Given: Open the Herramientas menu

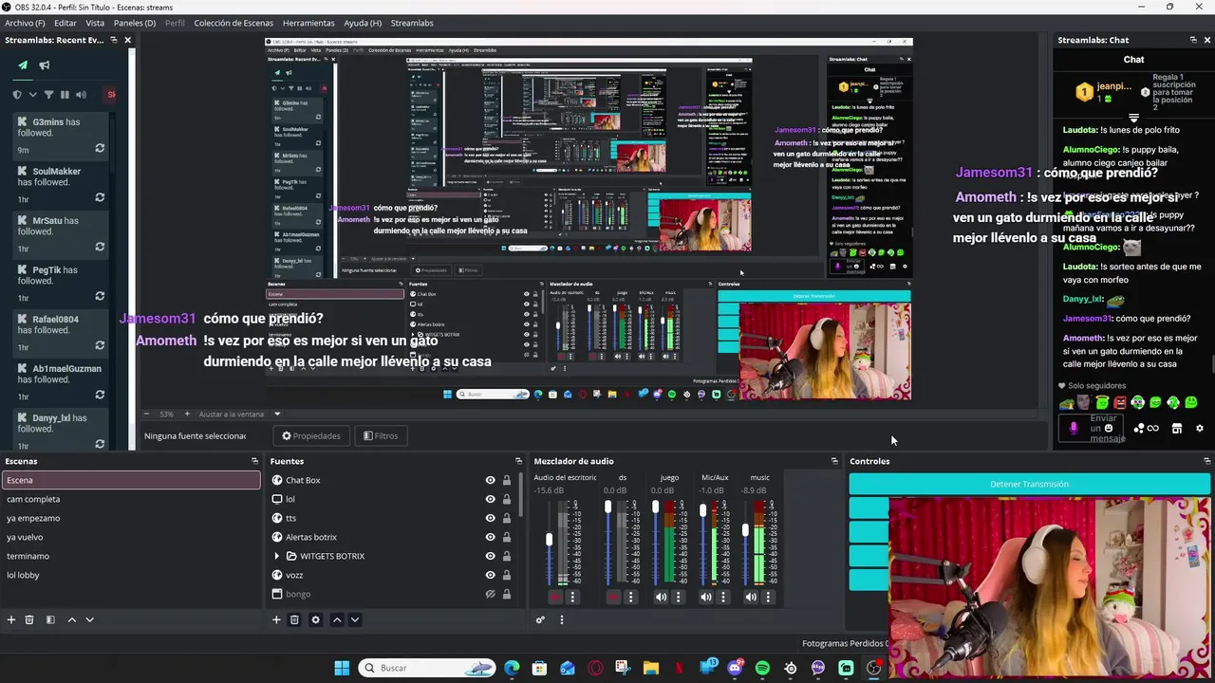Looking at the screenshot, I should pyautogui.click(x=308, y=23).
